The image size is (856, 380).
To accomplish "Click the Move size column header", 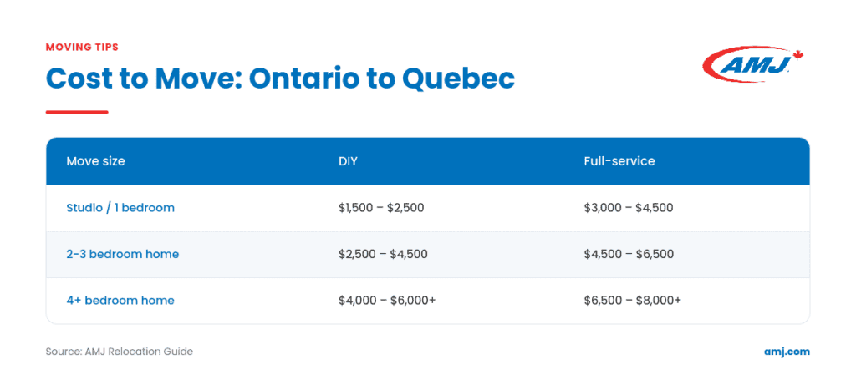I will pos(95,161).
